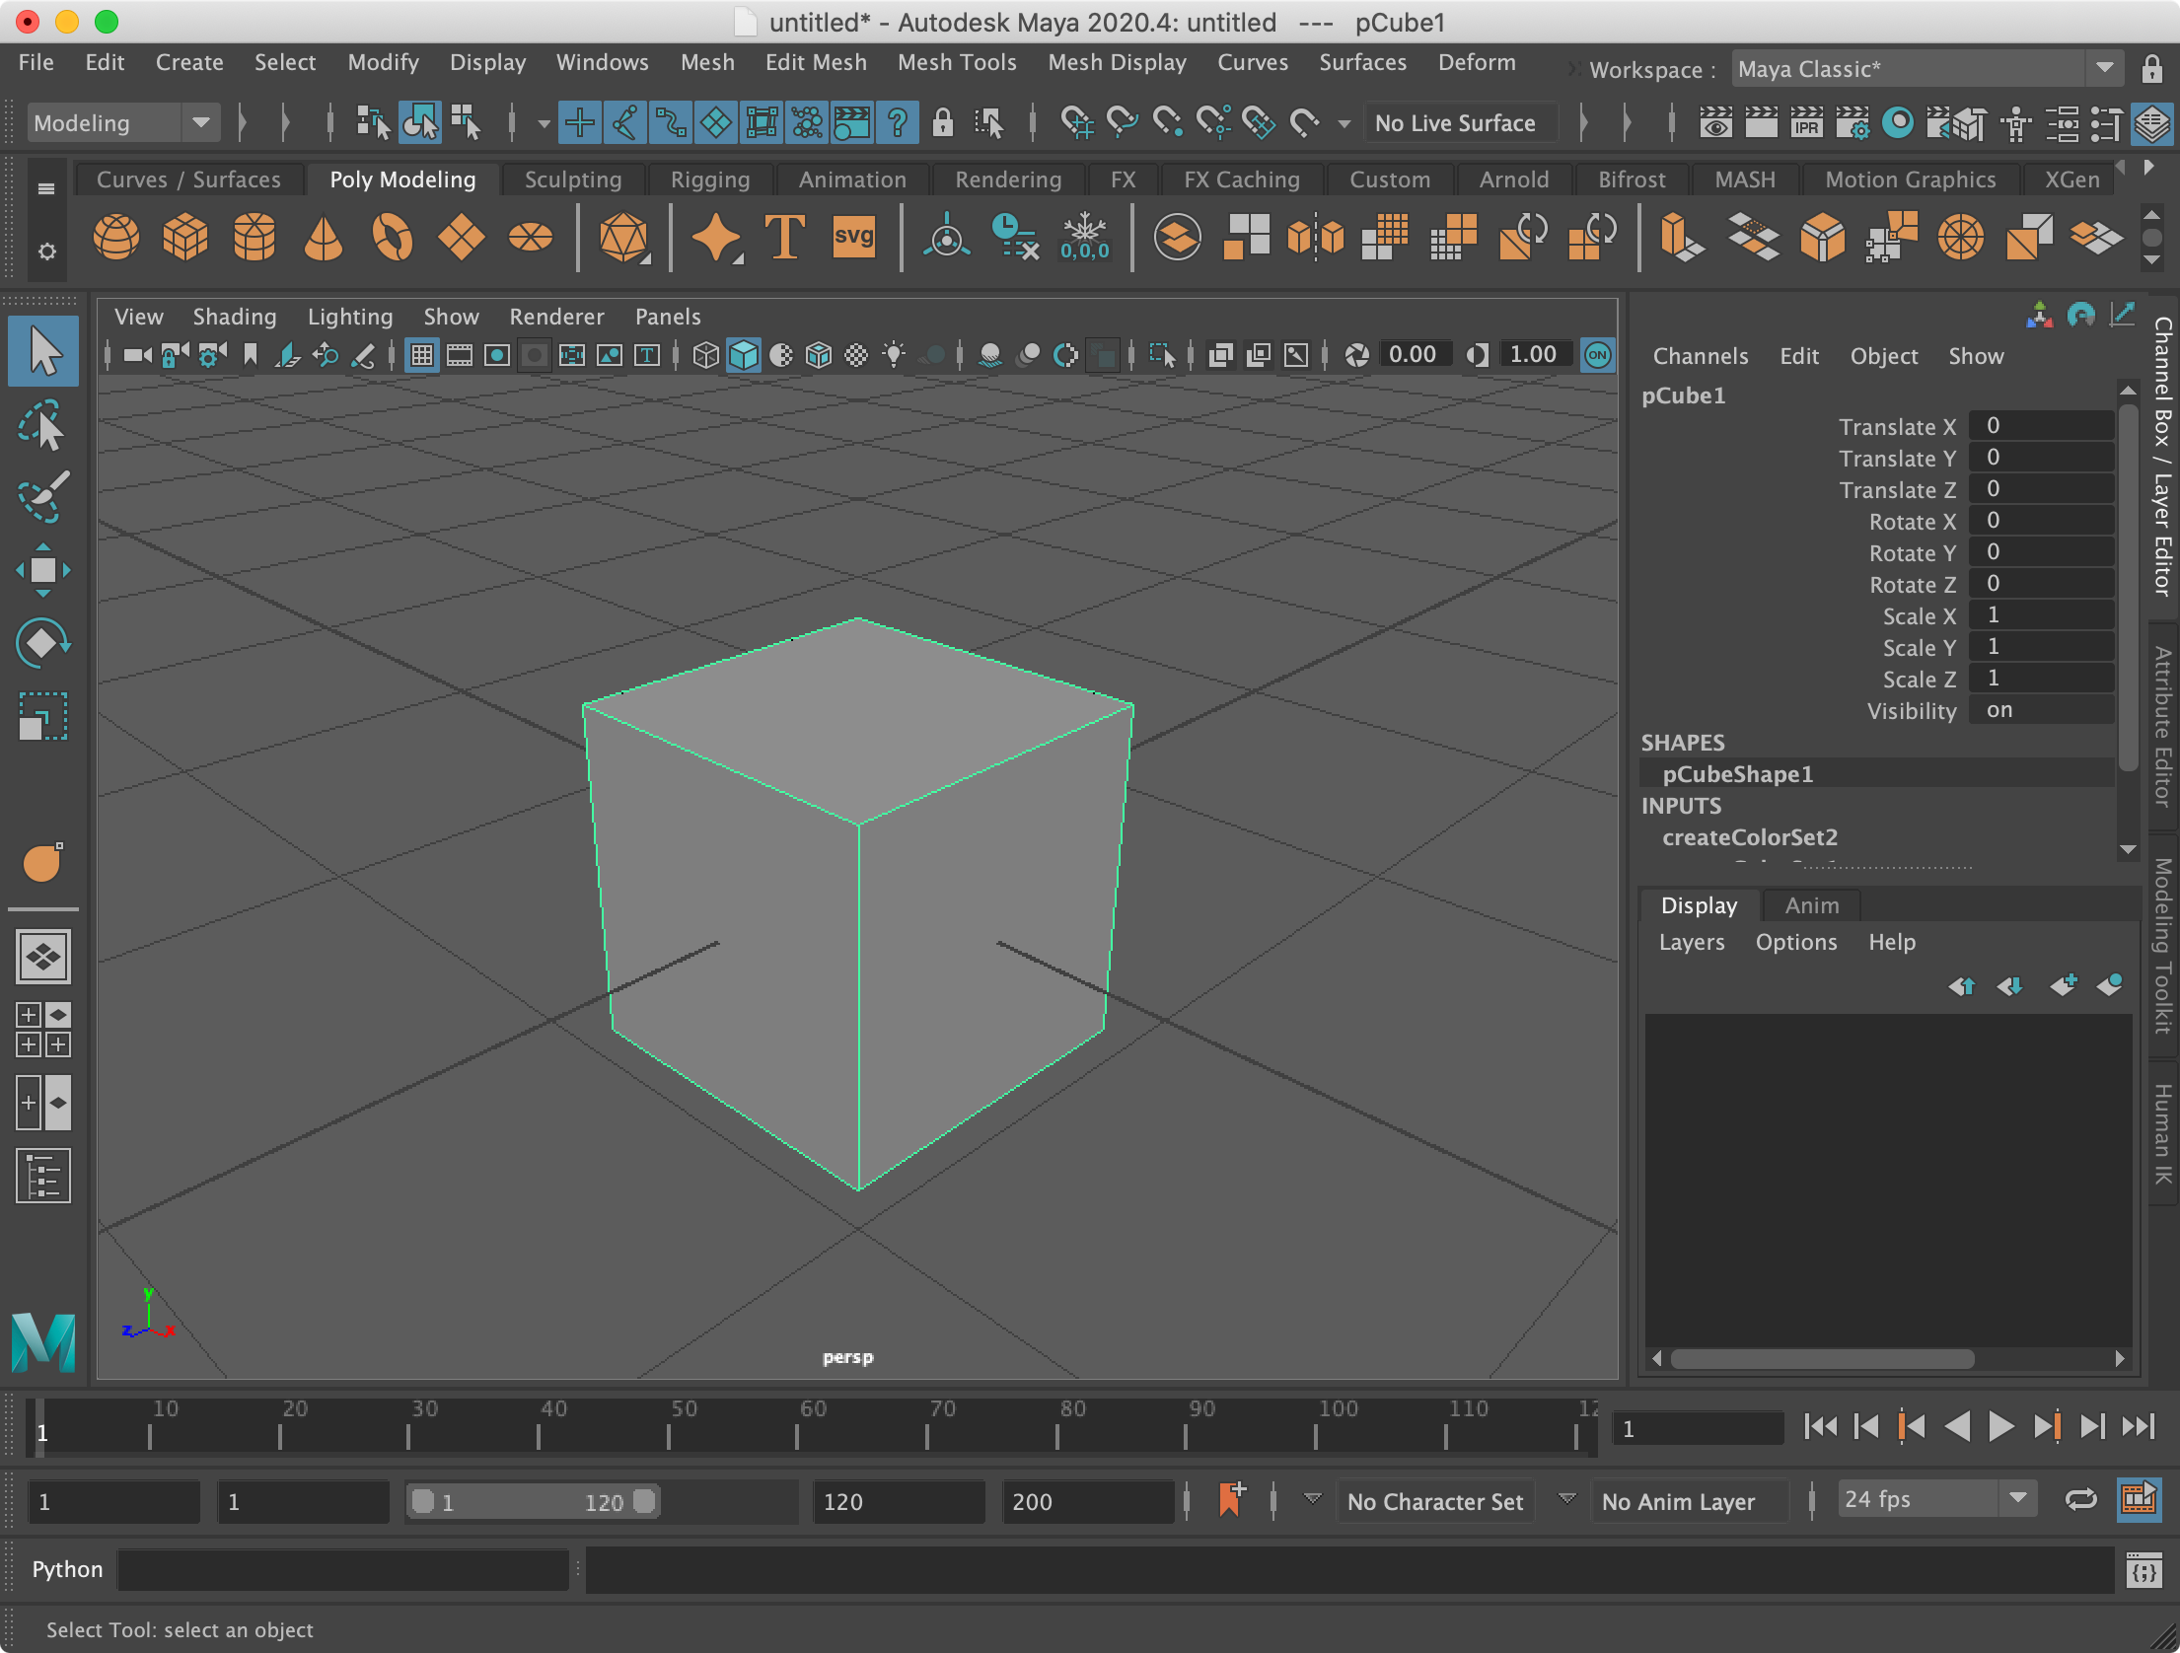Choose the Rotate tool in toolbox
This screenshot has width=2180, height=1653.
click(42, 643)
